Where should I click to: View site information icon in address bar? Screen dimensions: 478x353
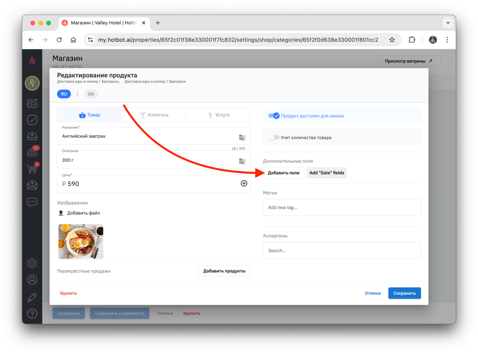(90, 40)
